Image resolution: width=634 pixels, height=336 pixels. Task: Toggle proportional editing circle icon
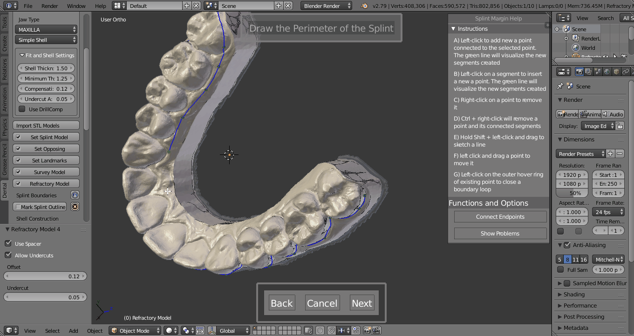[x=320, y=330]
